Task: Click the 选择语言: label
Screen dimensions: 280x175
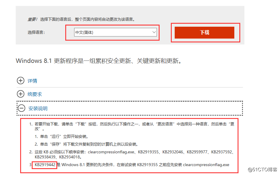Action: pyautogui.click(x=36, y=32)
